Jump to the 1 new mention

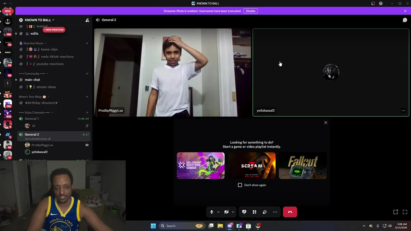[54, 30]
